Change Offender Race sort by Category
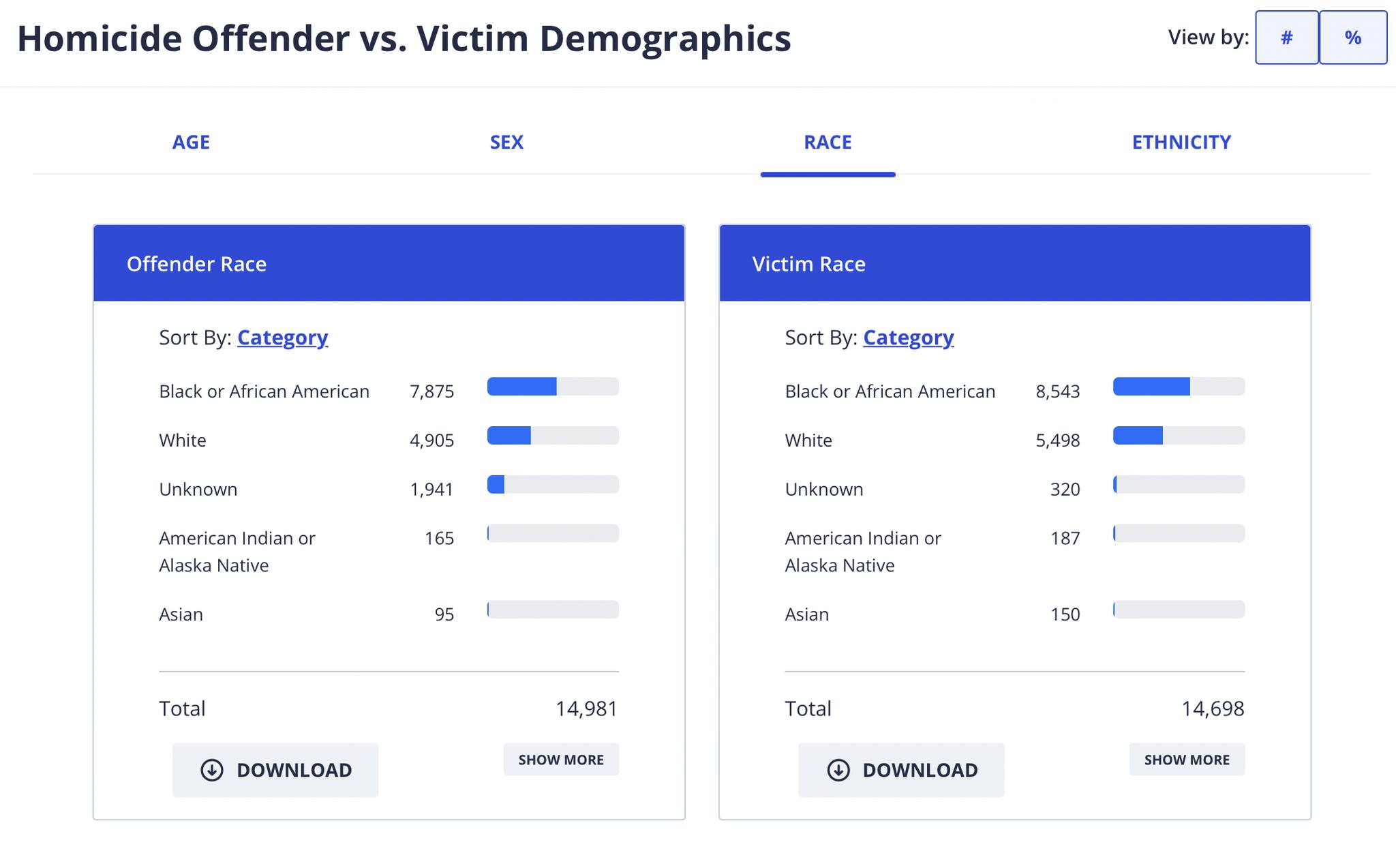Viewport: 1396px width, 866px height. [x=282, y=338]
